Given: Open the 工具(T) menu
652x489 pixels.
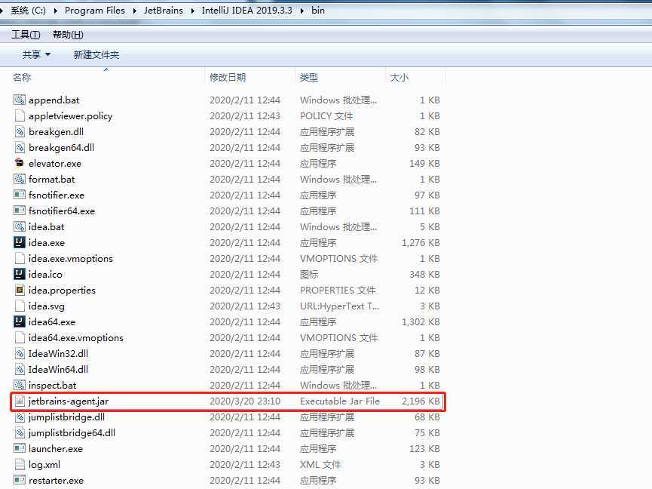Looking at the screenshot, I should [x=26, y=35].
